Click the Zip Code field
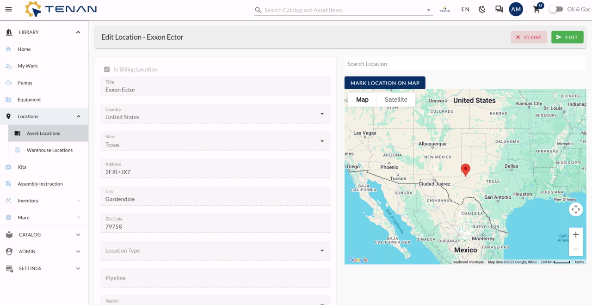This screenshot has width=592, height=305. point(215,223)
